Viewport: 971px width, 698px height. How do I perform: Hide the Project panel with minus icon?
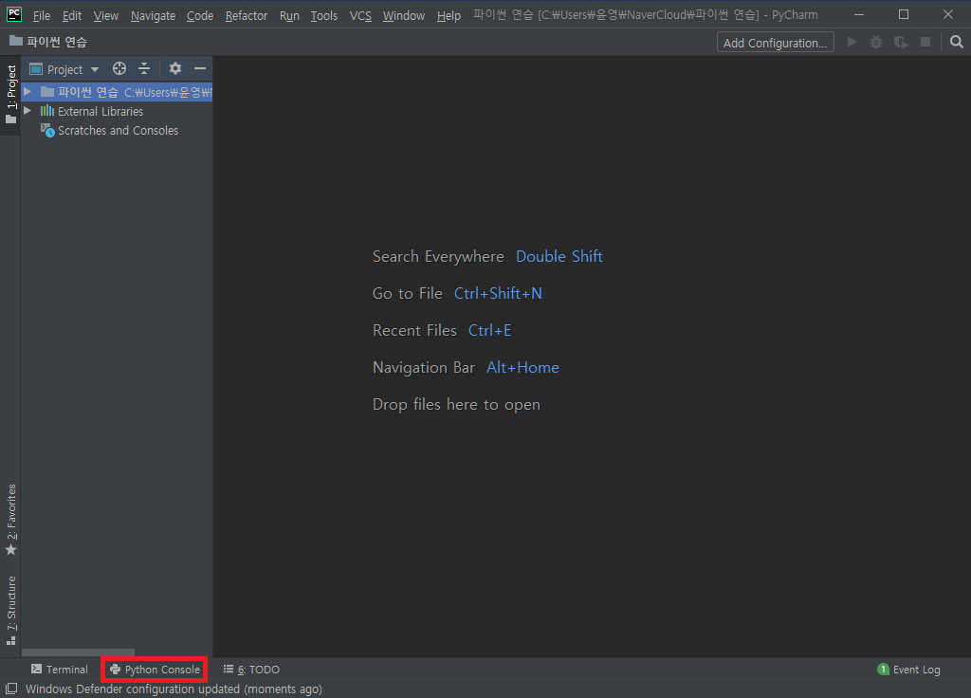pyautogui.click(x=199, y=68)
